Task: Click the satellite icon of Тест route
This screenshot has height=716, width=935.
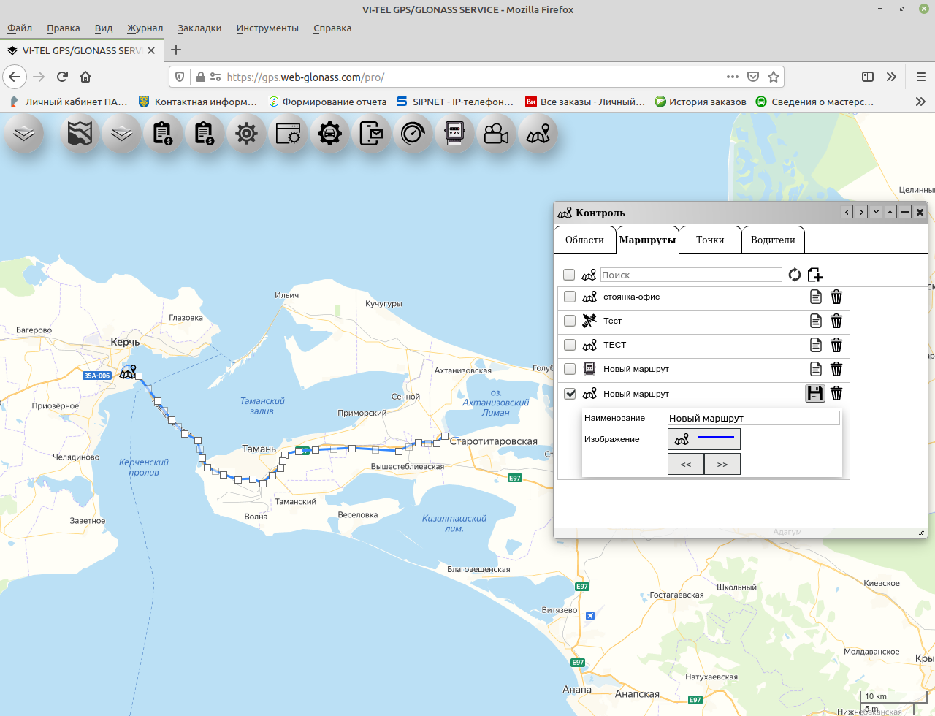Action: coord(589,321)
